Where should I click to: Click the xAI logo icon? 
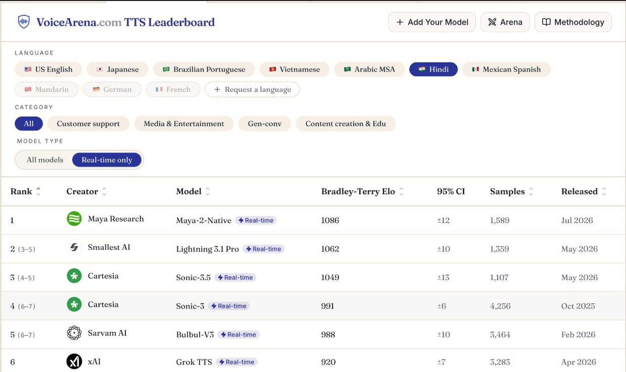click(x=74, y=361)
